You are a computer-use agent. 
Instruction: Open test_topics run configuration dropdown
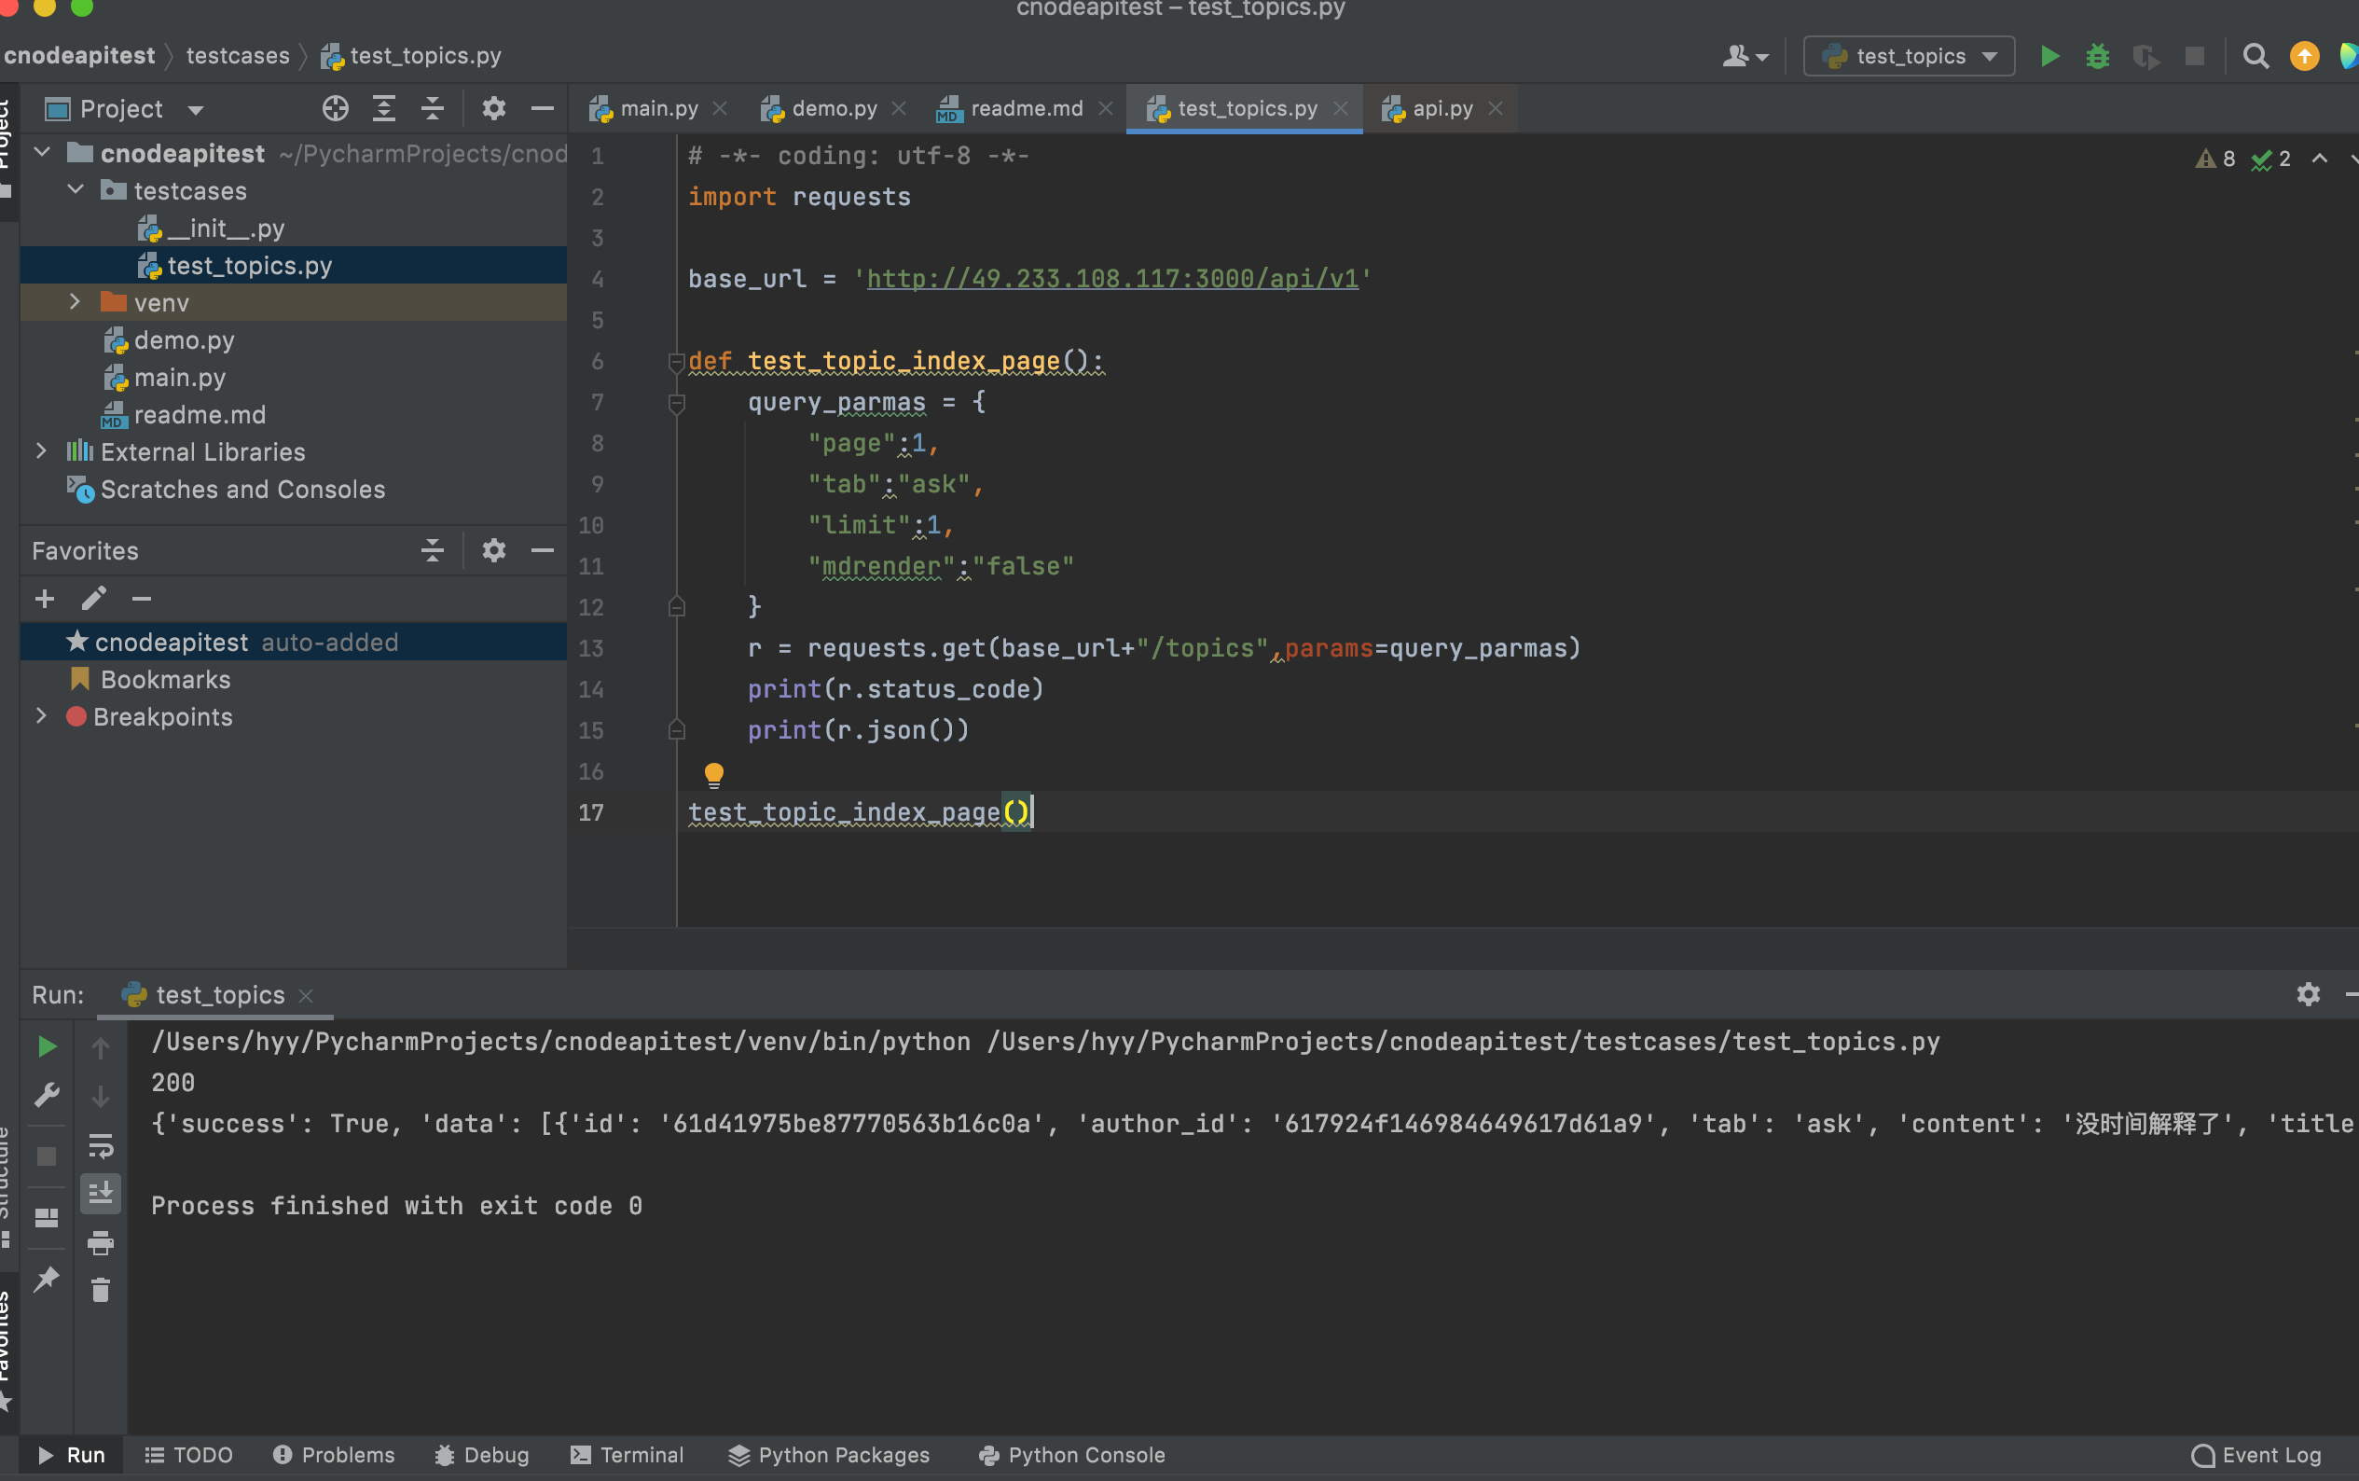click(1909, 56)
